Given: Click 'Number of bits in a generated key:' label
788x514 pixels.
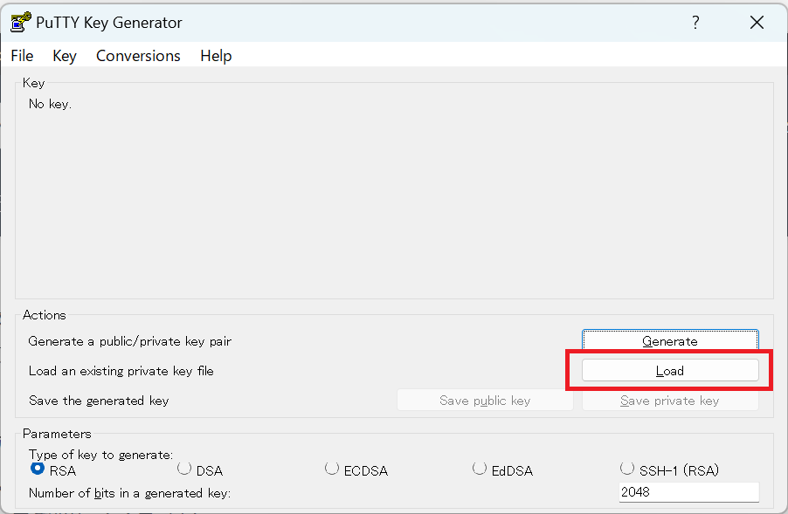Looking at the screenshot, I should pyautogui.click(x=129, y=493).
